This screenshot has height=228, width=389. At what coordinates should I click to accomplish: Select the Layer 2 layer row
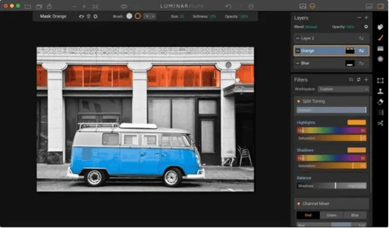(x=331, y=38)
